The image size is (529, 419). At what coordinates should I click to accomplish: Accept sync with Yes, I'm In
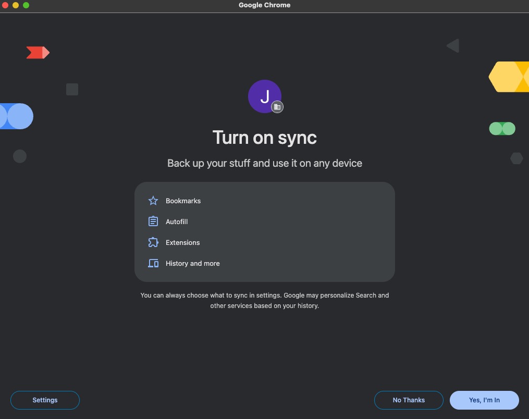[x=484, y=400]
